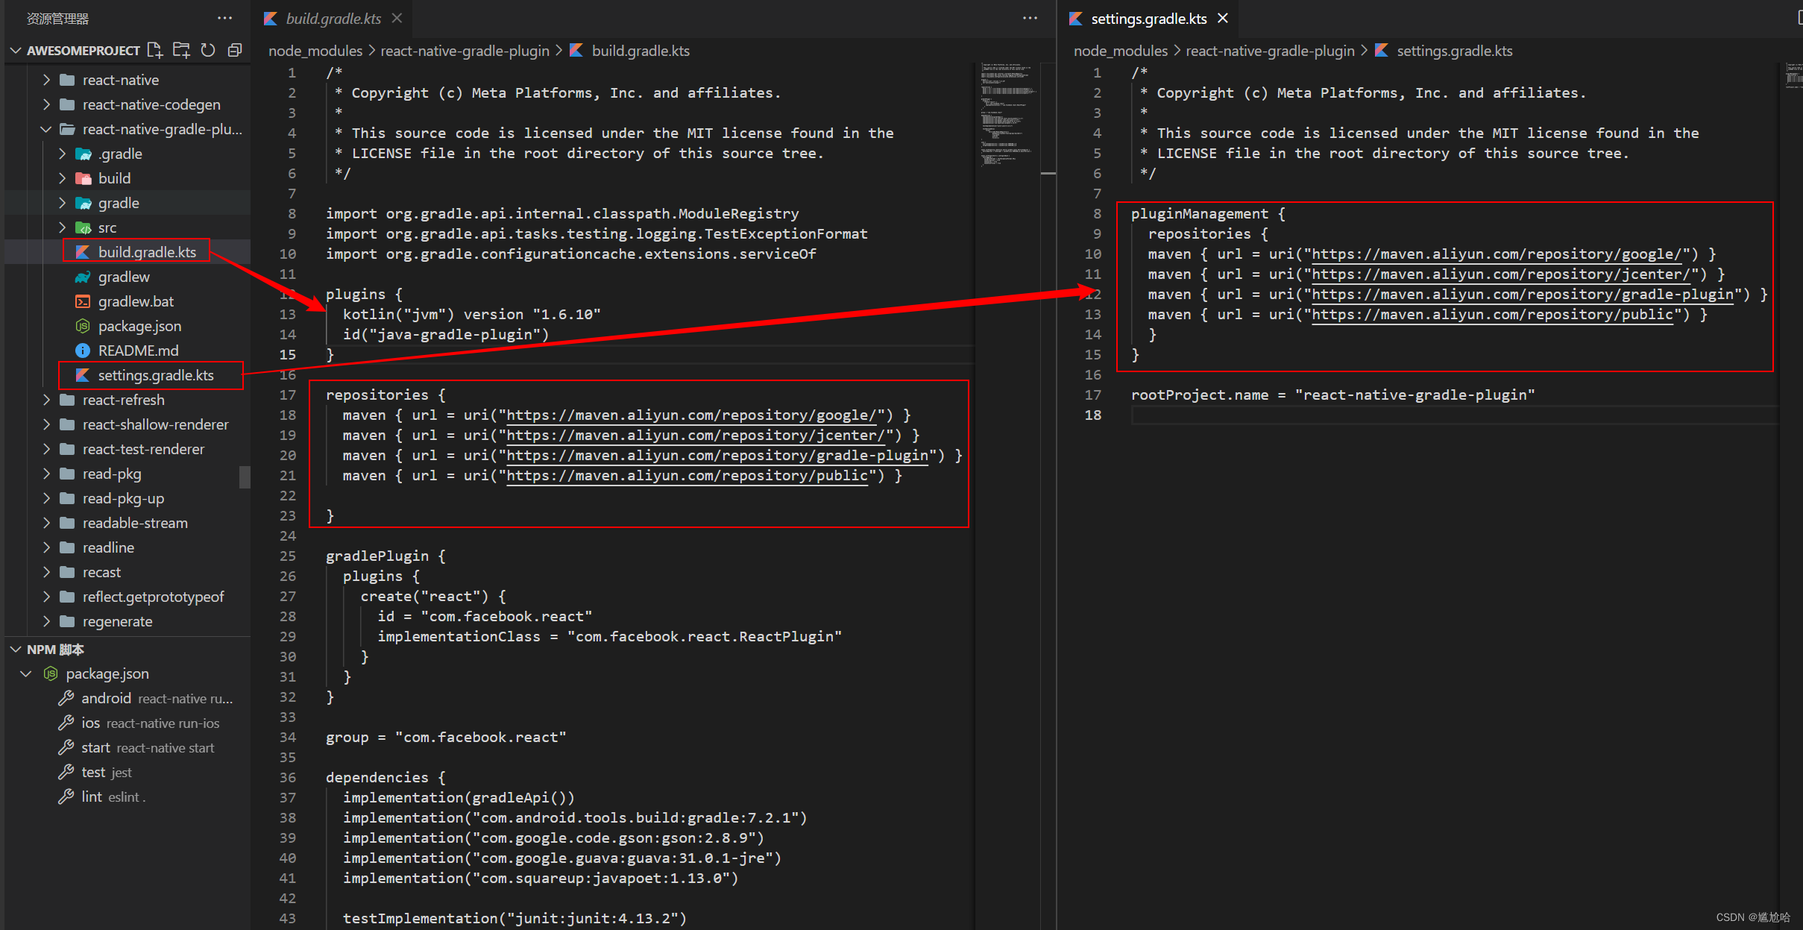Open README.md in the file tree

[138, 351]
